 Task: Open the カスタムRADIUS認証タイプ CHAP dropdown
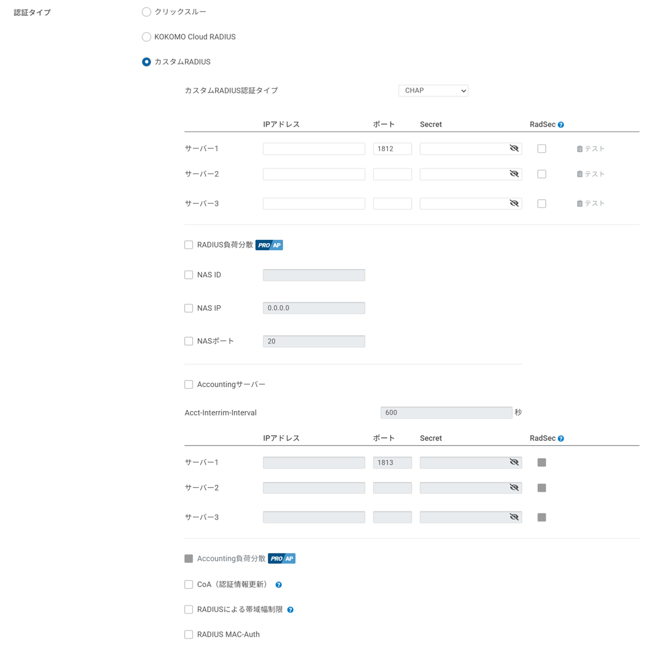433,91
